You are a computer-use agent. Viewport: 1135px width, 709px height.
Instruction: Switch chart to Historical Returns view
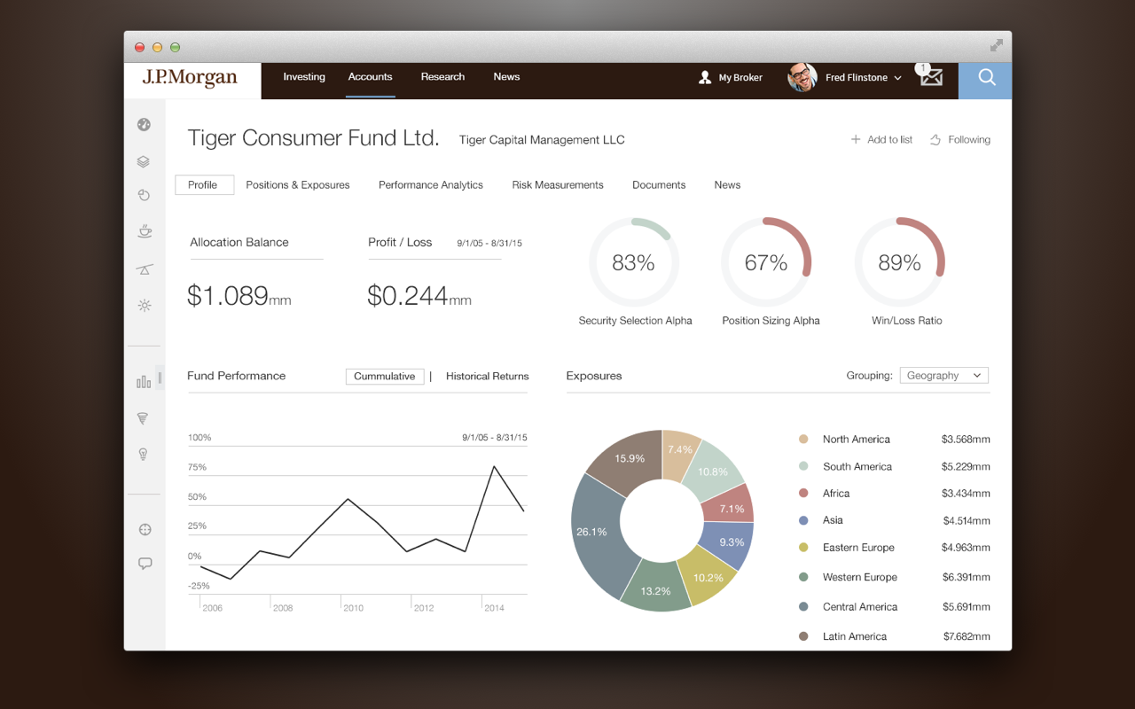pos(487,377)
